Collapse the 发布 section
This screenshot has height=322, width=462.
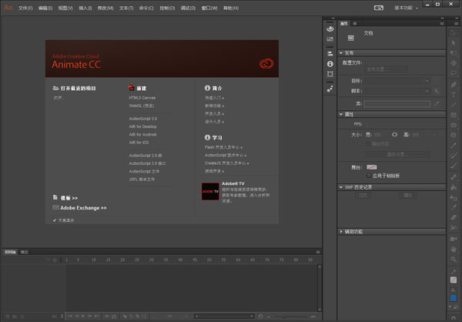pos(341,53)
